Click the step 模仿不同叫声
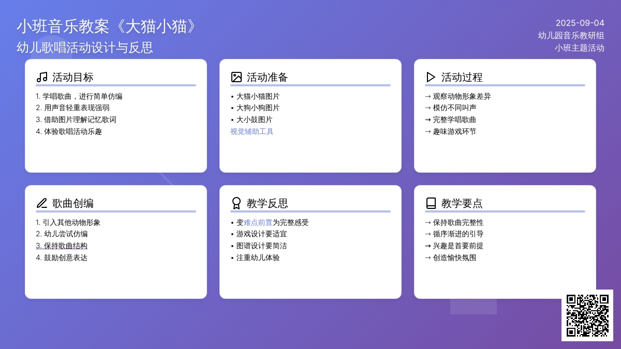Viewport: 621px width, 349px height. pos(451,108)
